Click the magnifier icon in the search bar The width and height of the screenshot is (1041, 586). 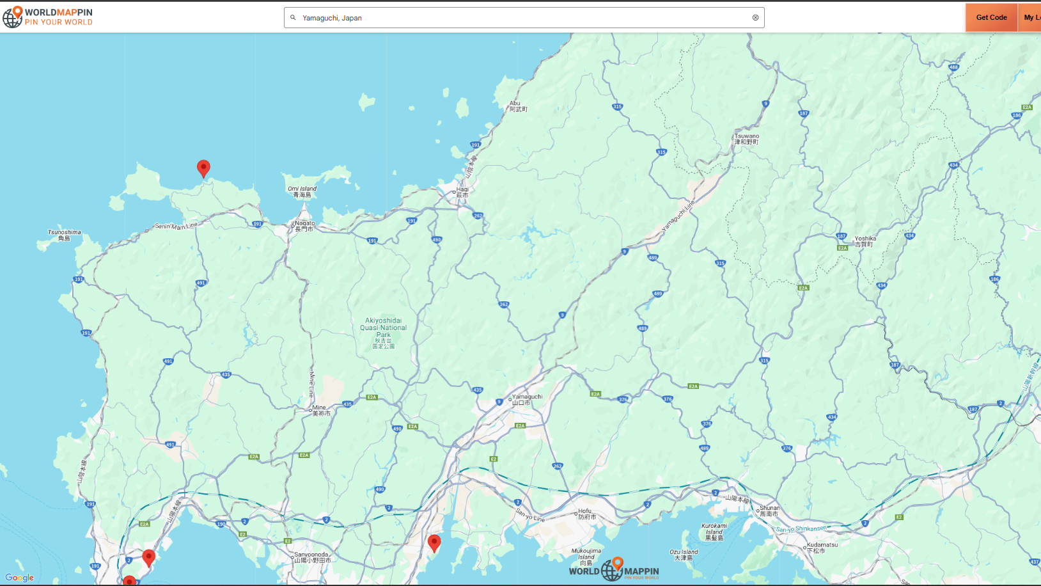293,18
